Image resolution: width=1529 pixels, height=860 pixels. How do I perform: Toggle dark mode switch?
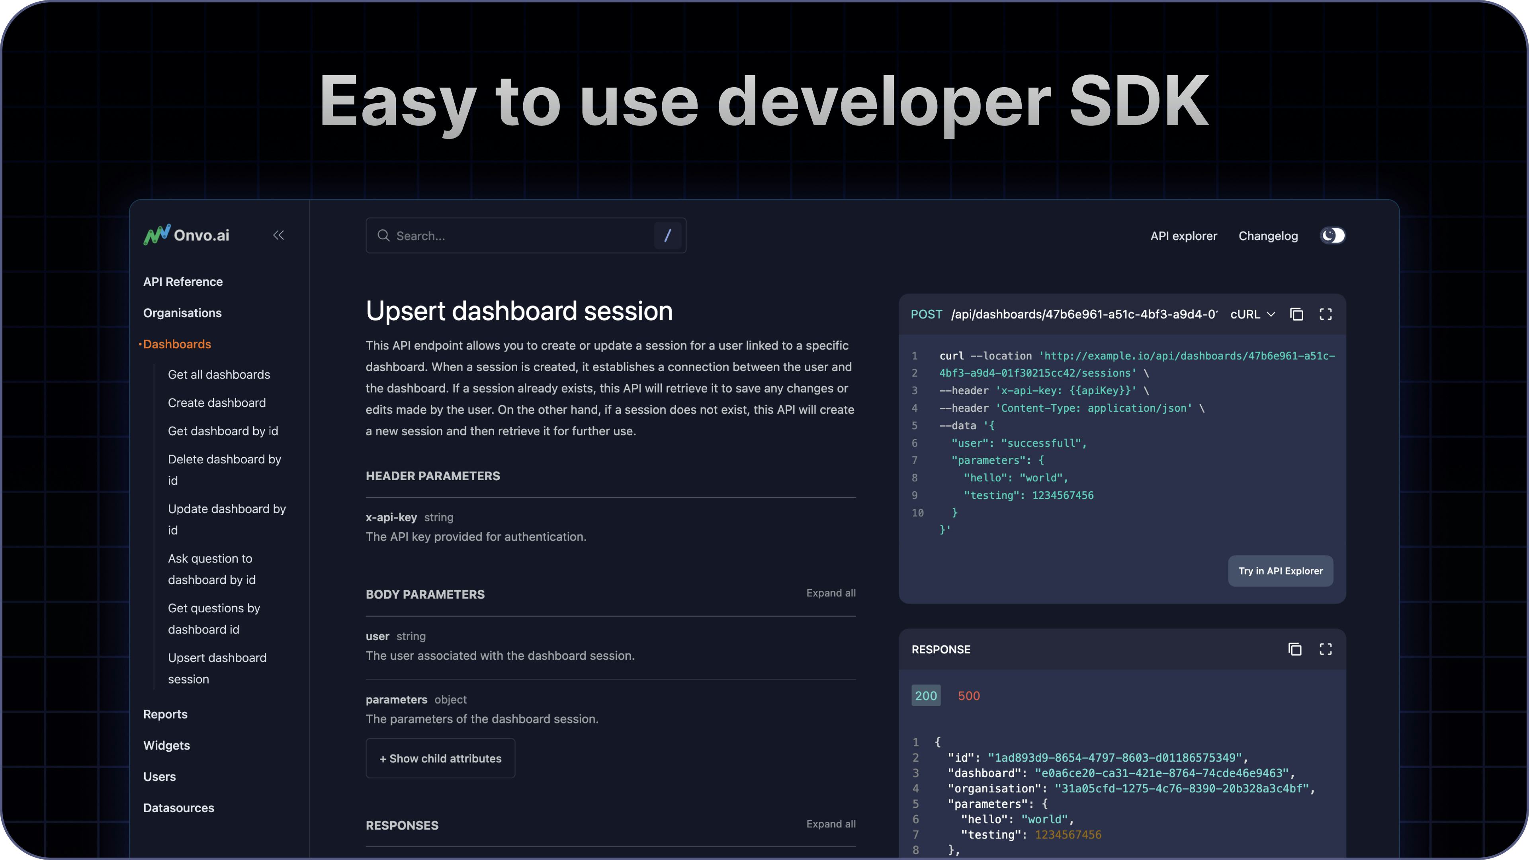1333,235
